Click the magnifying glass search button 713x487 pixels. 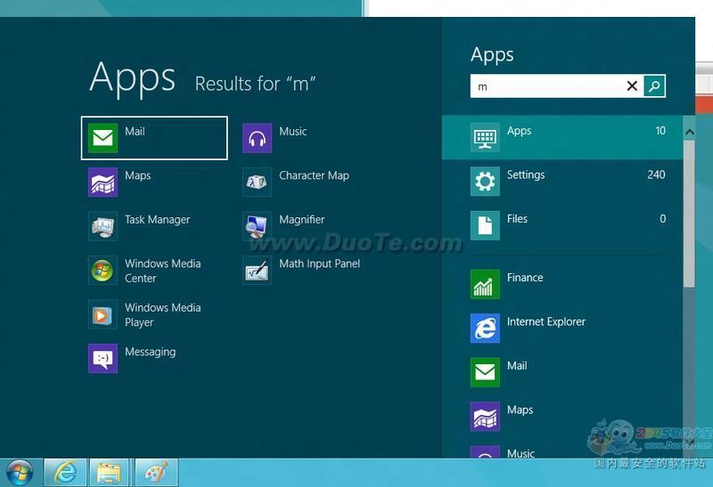(x=654, y=85)
